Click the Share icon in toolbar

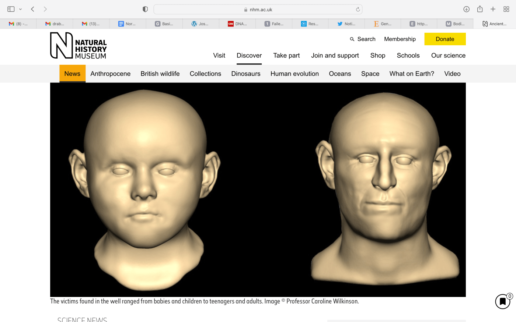(480, 9)
